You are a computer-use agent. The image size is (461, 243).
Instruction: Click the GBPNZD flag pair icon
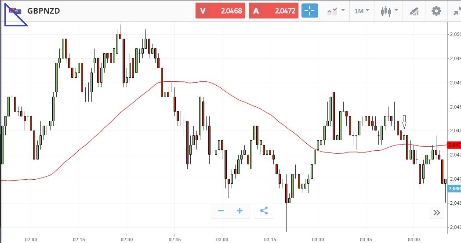click(15, 11)
